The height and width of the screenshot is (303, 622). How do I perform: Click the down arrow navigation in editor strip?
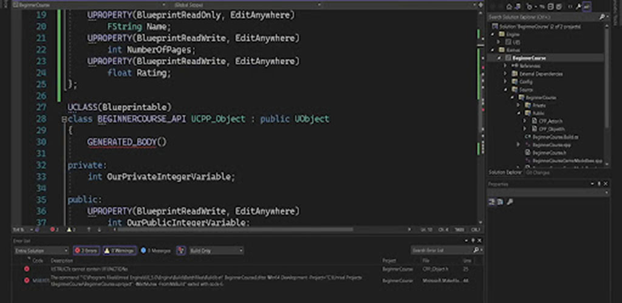pos(99,230)
